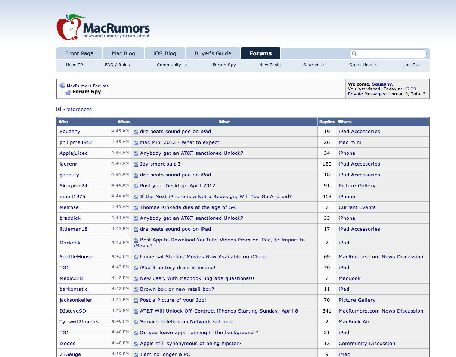Open the Community Discussion forum link
This screenshot has height=357, width=456.
pos(367,344)
